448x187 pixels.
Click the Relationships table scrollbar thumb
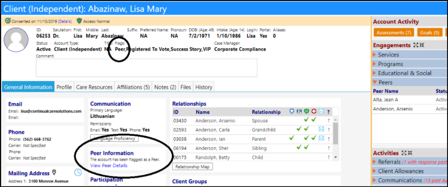pyautogui.click(x=336, y=133)
